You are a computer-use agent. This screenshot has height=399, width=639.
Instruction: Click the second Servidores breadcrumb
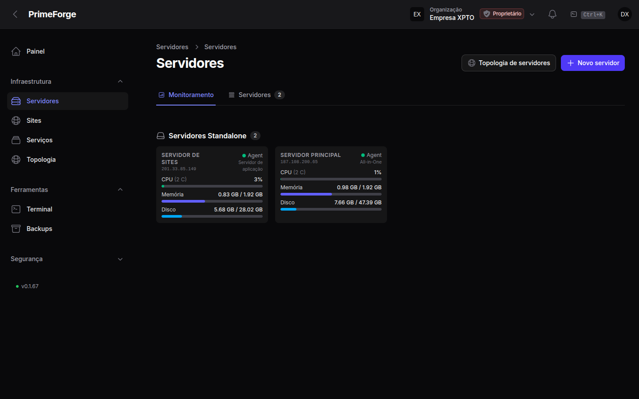[220, 47]
